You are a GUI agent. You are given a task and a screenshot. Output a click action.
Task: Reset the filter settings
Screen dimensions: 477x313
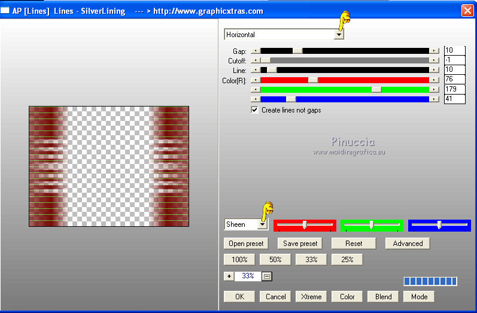click(x=353, y=244)
